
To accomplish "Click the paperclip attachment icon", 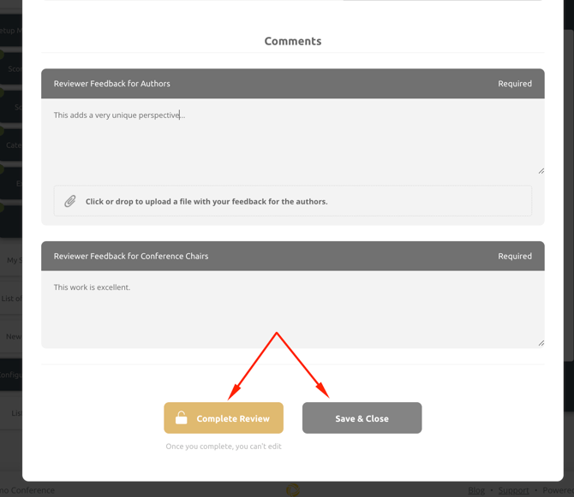I will 70,202.
